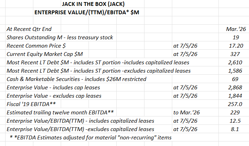Select the EBITDA estimates footnote cell
This screenshot has width=249, height=146.
91,137
